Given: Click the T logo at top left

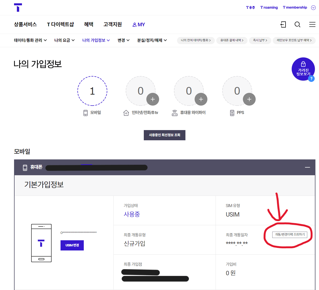Looking at the screenshot, I should pos(18,7).
